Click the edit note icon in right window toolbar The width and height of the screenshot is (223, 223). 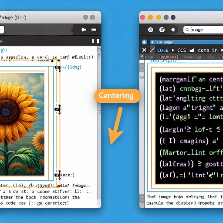(x=162, y=30)
